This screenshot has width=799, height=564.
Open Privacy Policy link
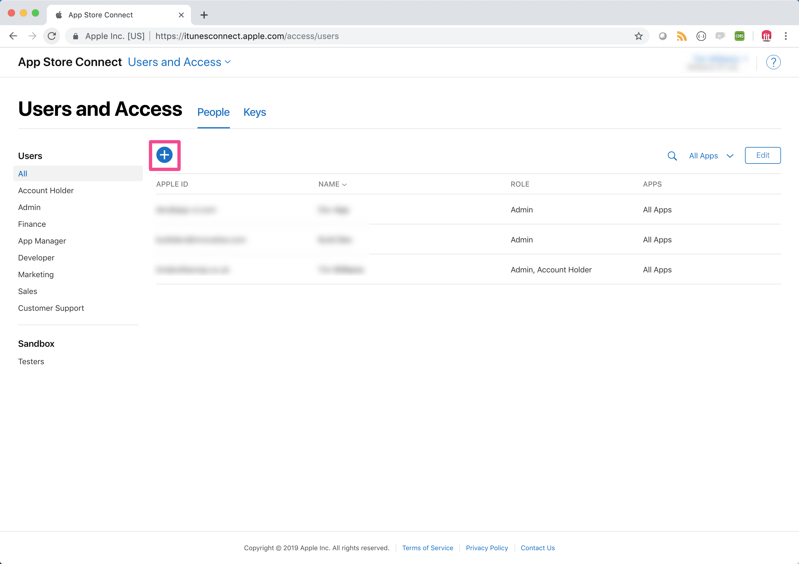[487, 548]
